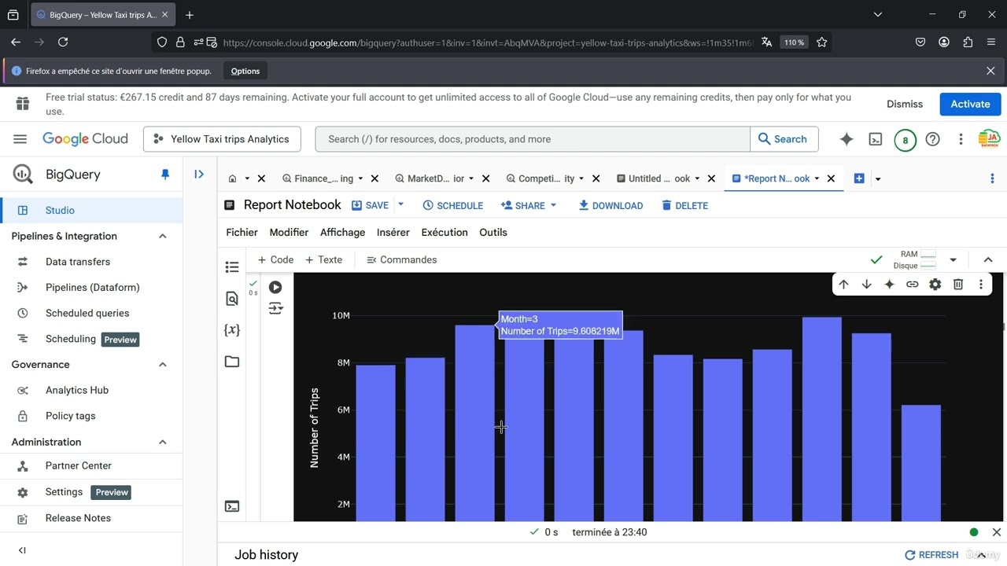Focus the Google Cloud search field

(533, 139)
